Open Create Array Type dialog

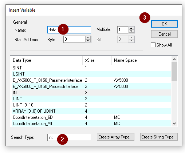pos(115,137)
